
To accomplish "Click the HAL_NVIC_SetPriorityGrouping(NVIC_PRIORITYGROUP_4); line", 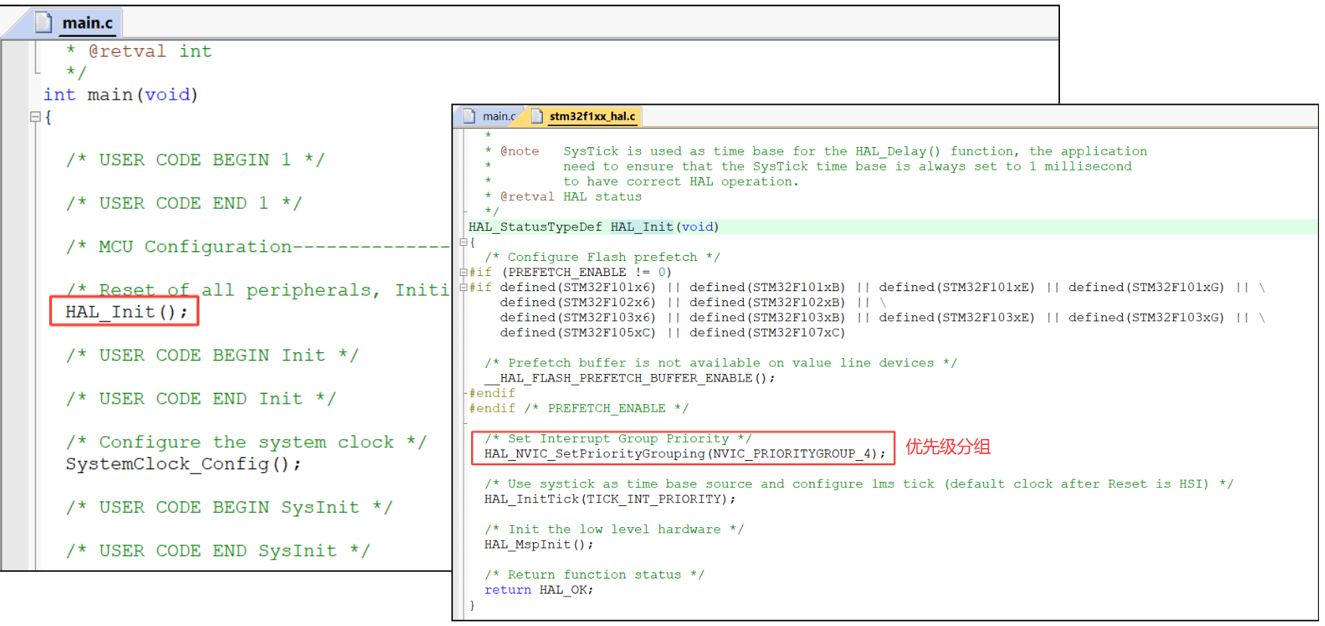I will (685, 453).
